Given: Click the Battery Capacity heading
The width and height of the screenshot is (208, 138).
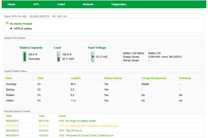Looking at the screenshot, I should click(x=31, y=48).
